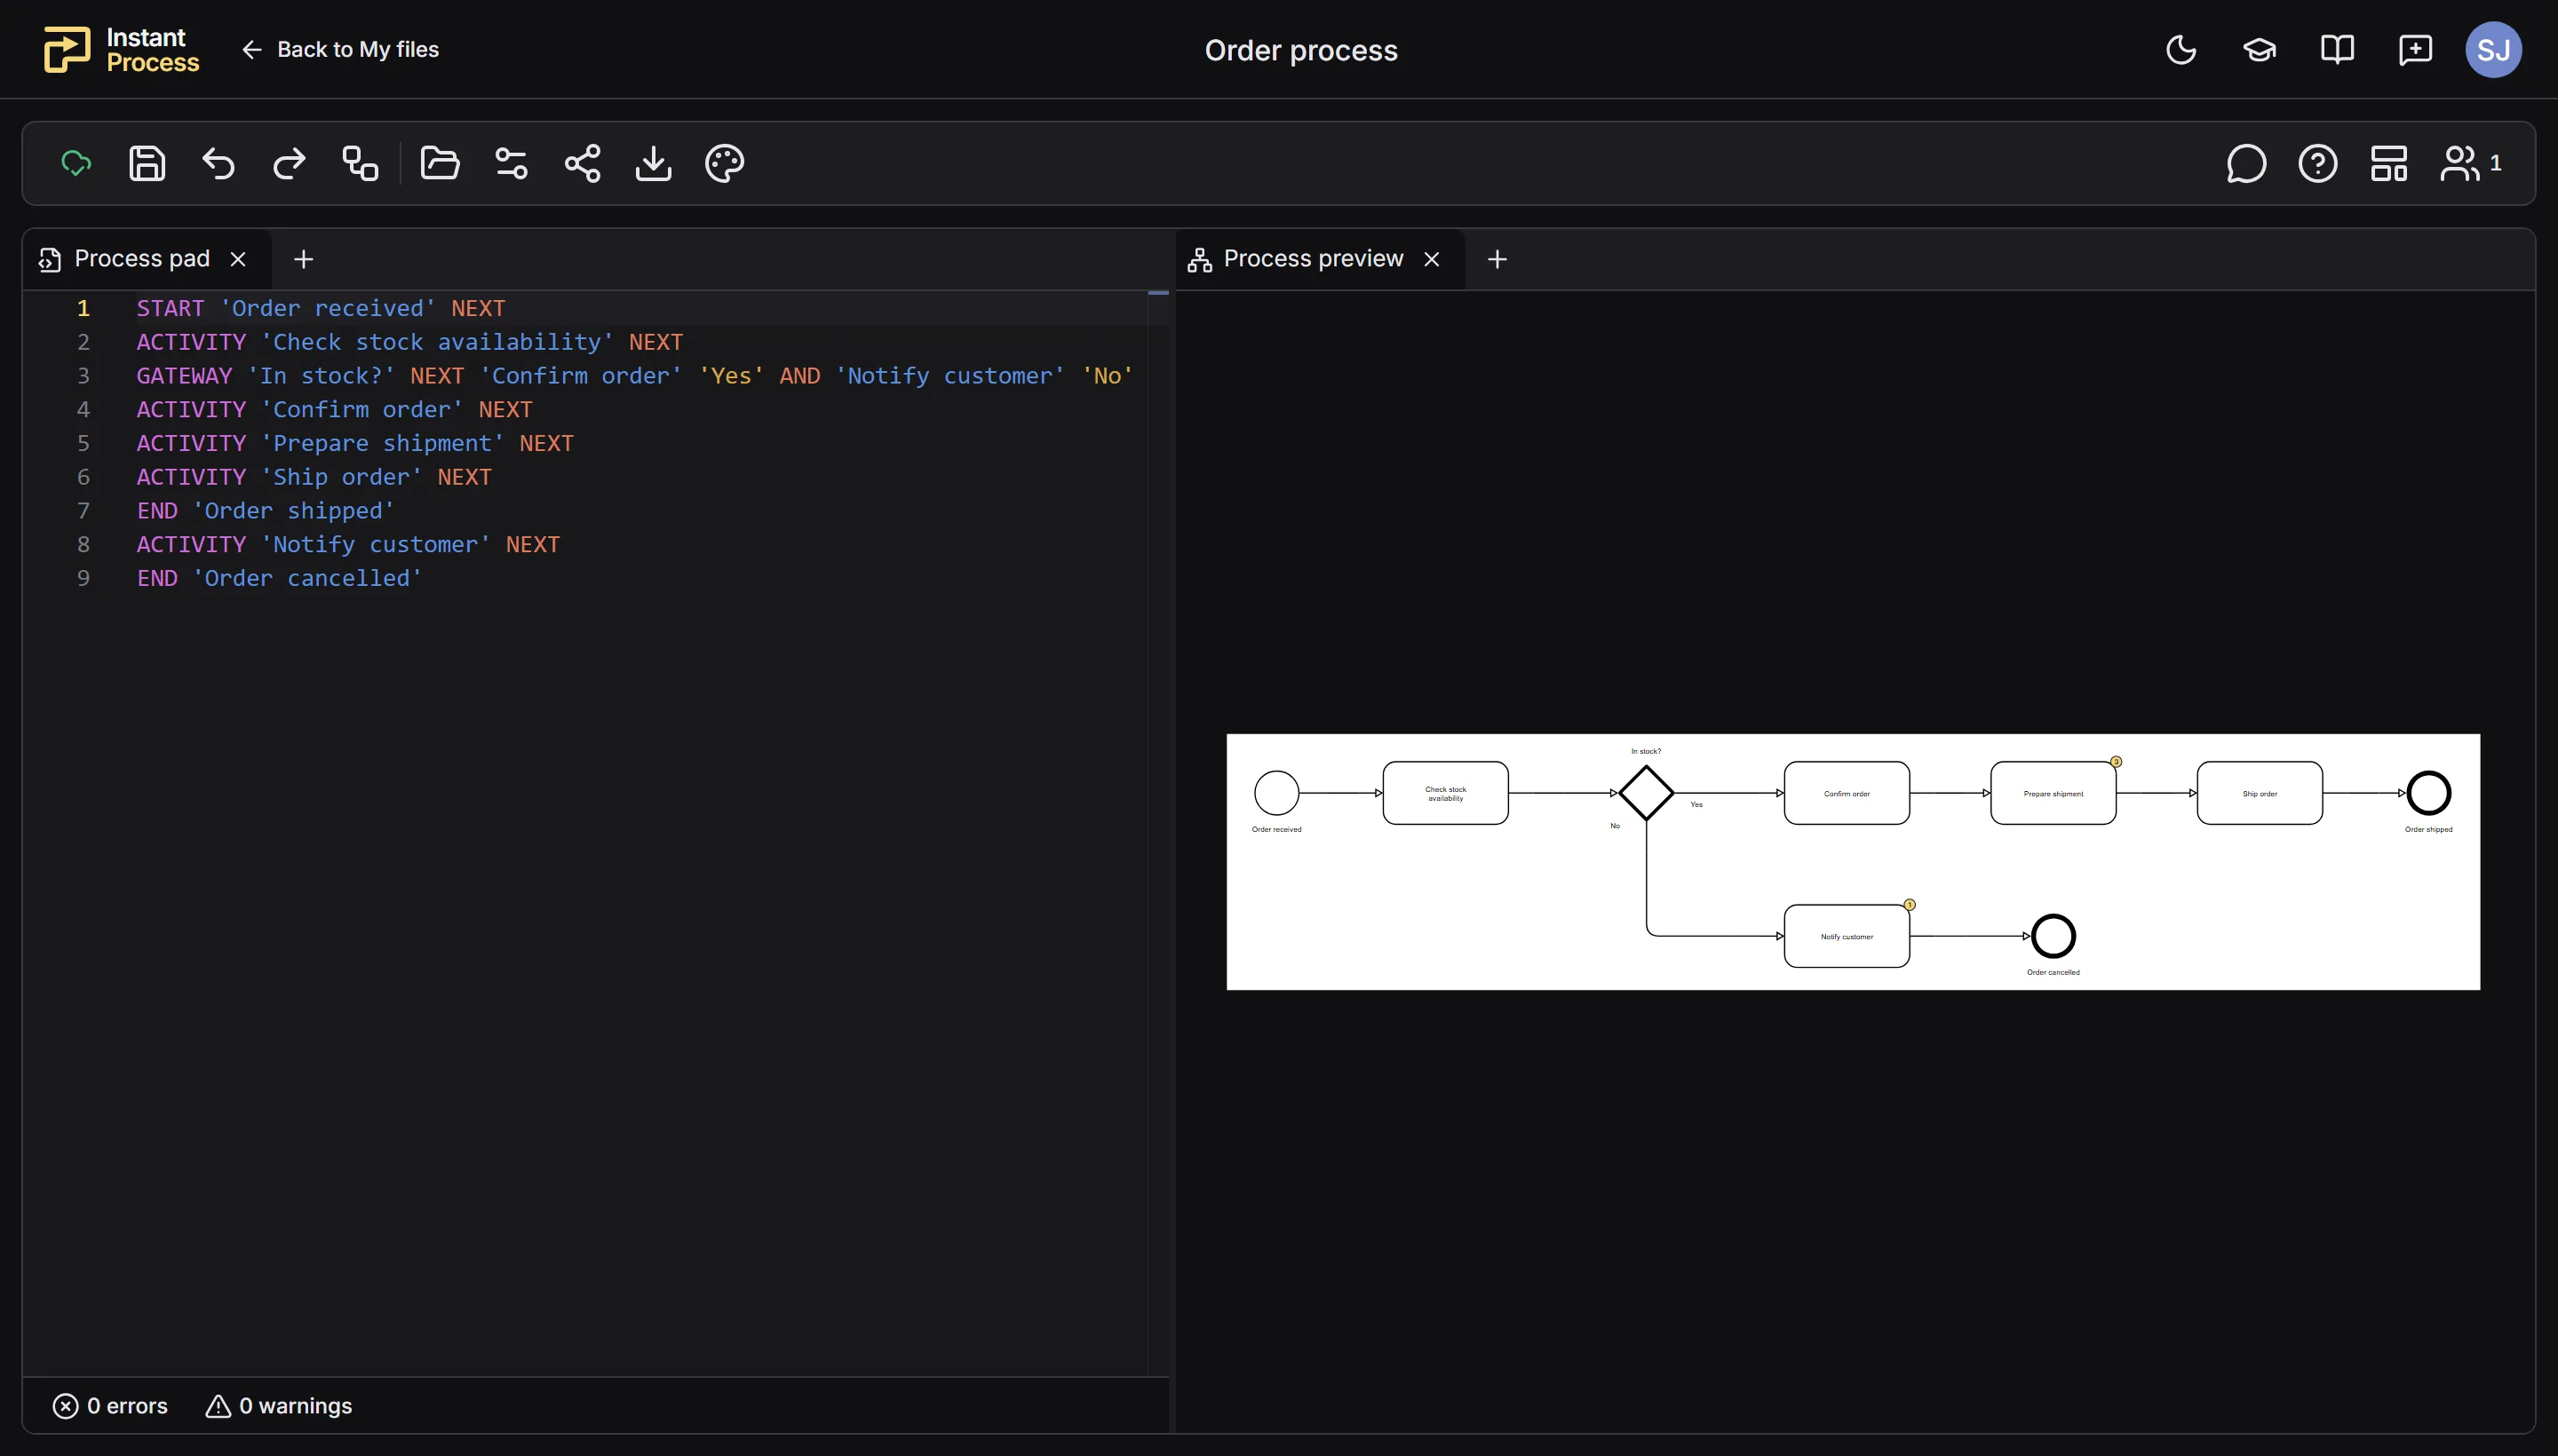Open the help question mark icon
2558x1456 pixels.
point(2318,163)
